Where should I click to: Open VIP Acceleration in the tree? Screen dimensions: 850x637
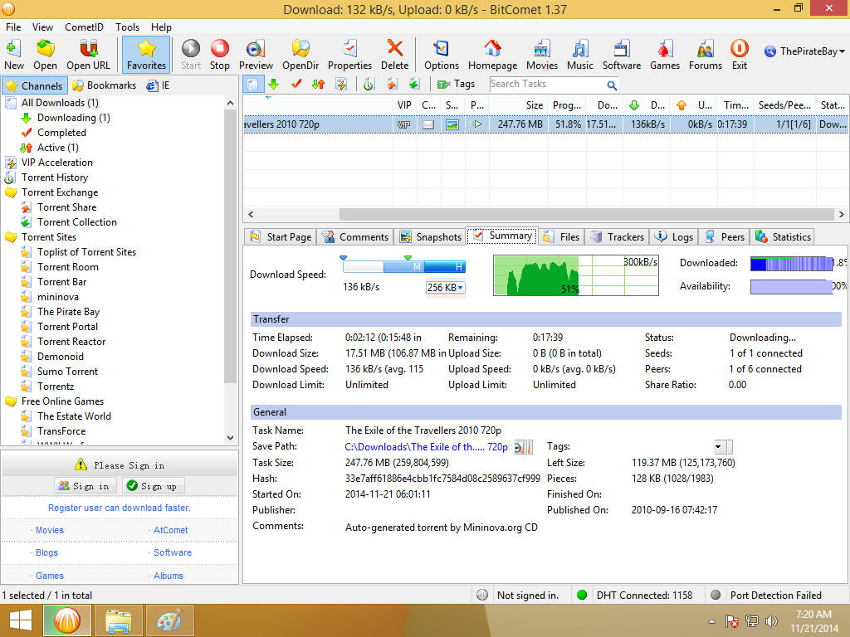coord(57,163)
